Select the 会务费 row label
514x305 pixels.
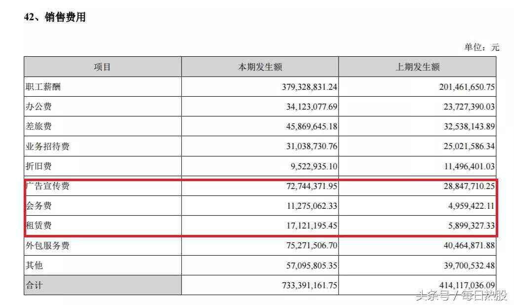pyautogui.click(x=39, y=206)
